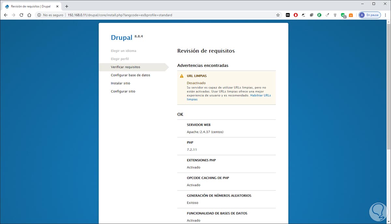Click the 'Desactivado' status text
The height and width of the screenshot is (224, 391).
[x=196, y=83]
